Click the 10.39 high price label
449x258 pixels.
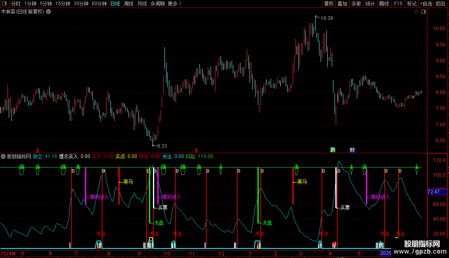point(327,18)
